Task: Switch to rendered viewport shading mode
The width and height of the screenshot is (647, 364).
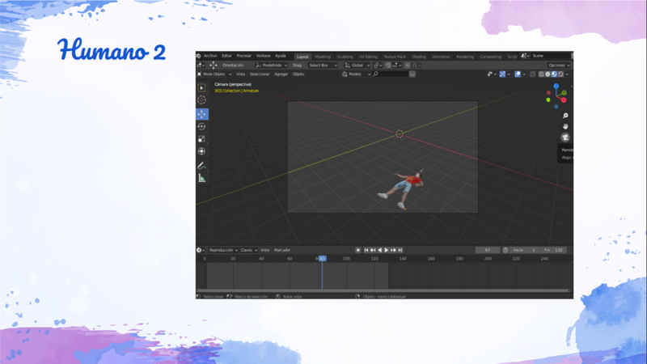Action: click(560, 74)
